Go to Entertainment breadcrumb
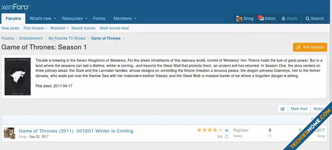Viewport: 332px width, 150px height. [31, 38]
